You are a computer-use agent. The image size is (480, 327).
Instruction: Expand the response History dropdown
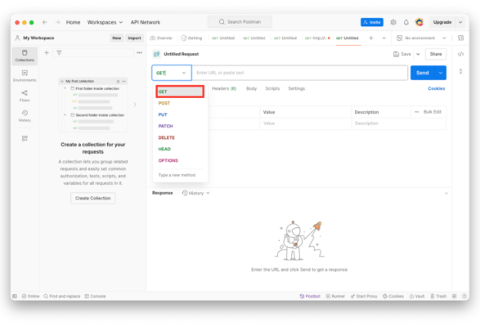[196, 193]
